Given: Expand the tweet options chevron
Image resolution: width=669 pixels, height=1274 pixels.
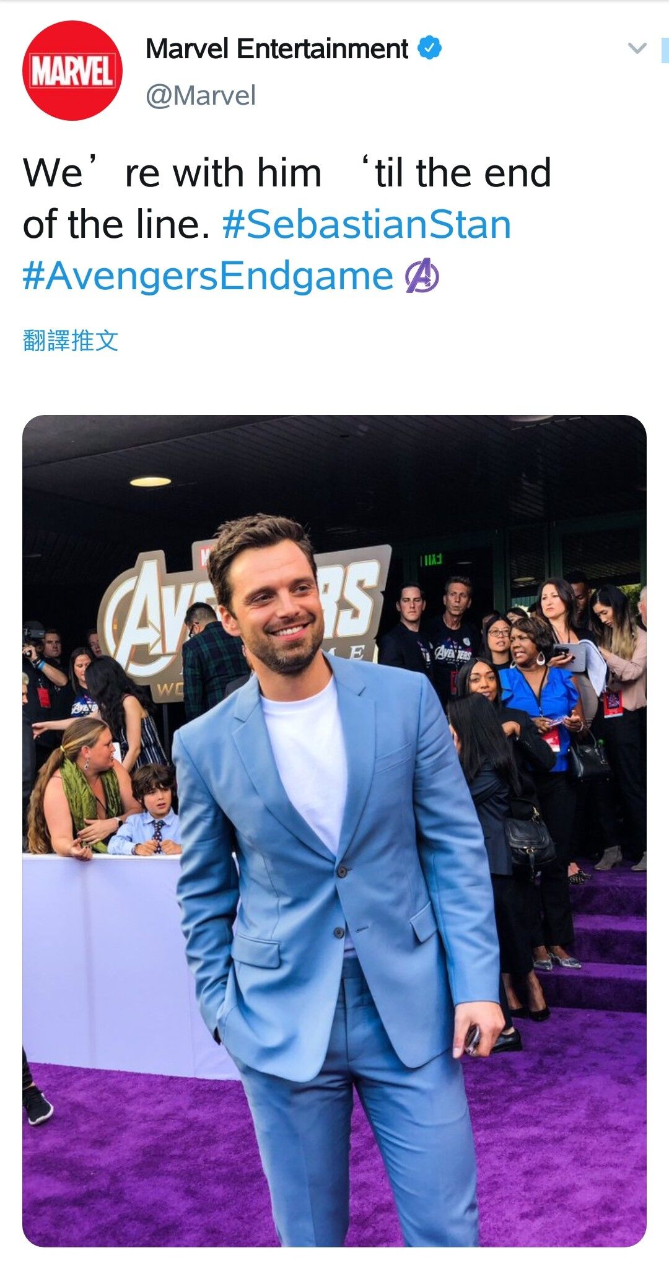Looking at the screenshot, I should click(x=637, y=48).
